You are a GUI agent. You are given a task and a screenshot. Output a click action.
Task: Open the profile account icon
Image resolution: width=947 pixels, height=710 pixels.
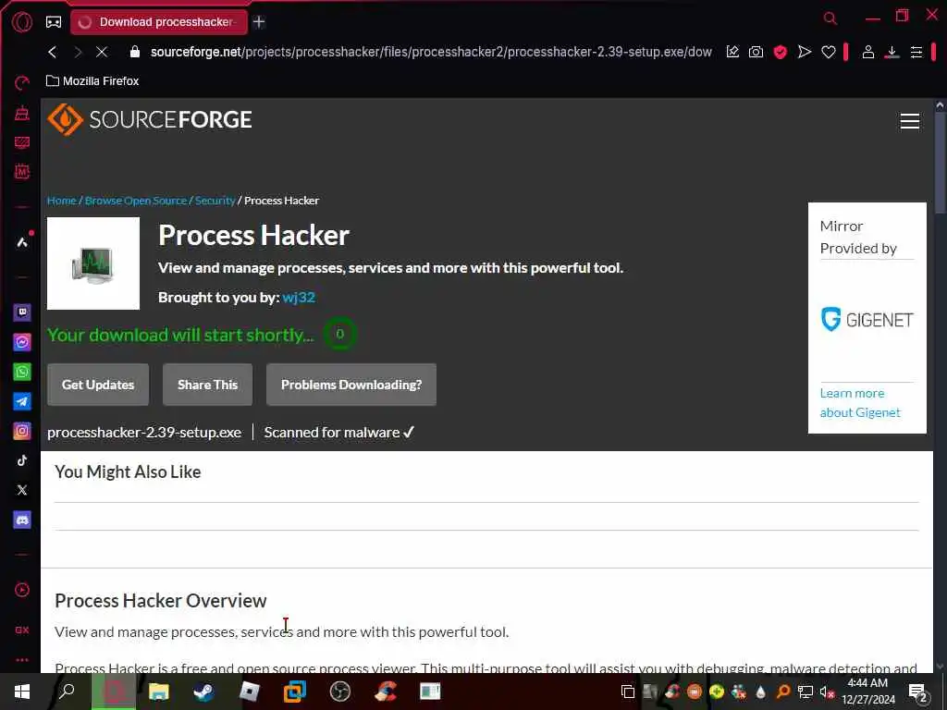pyautogui.click(x=867, y=52)
